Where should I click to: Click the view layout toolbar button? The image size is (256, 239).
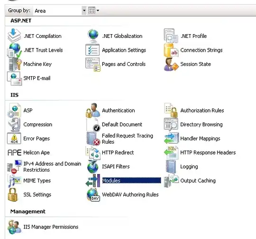click(91, 10)
